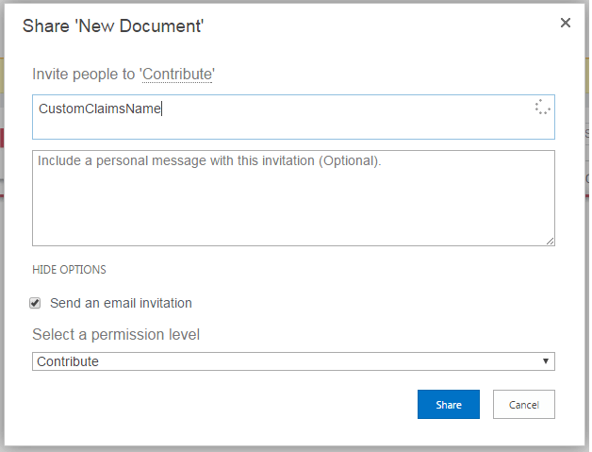Viewport: 592px width, 452px height.
Task: Click the 'Invite people to' heading text
Action: [83, 75]
